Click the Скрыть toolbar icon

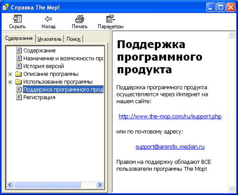click(x=17, y=19)
